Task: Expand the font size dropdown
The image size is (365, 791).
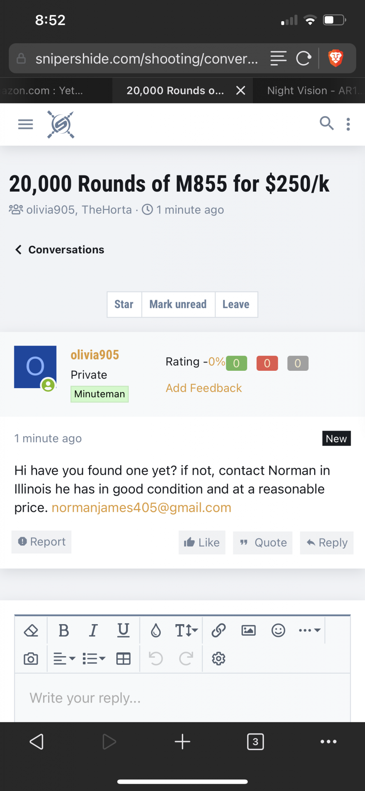Action: (187, 630)
